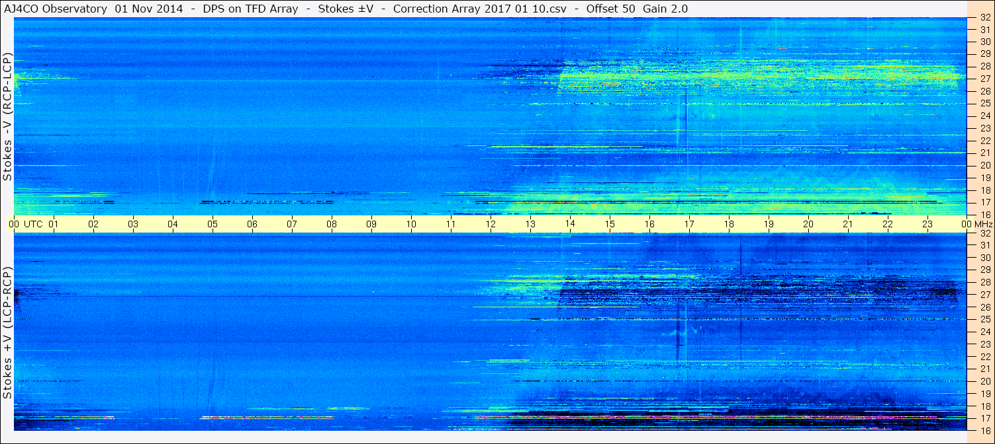Click 32 MHz tick of Stokes -V panel
Screen dimensions: 995x444
[x=984, y=18]
